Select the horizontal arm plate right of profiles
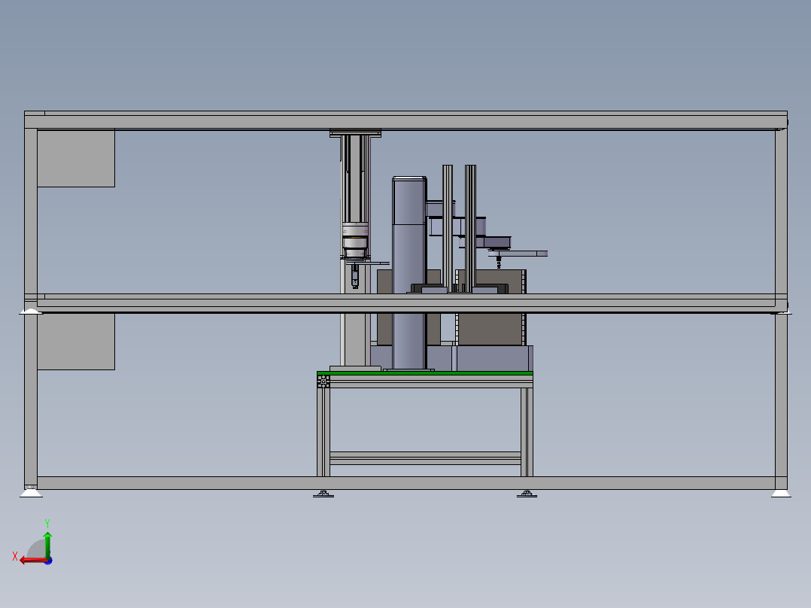Image resolution: width=811 pixels, height=608 pixels. click(518, 254)
